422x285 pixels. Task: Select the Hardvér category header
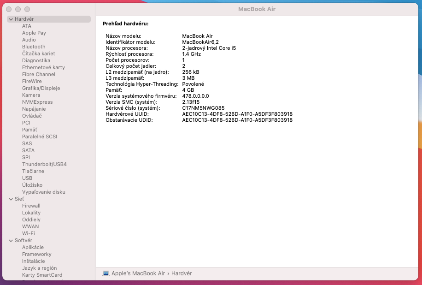click(24, 19)
